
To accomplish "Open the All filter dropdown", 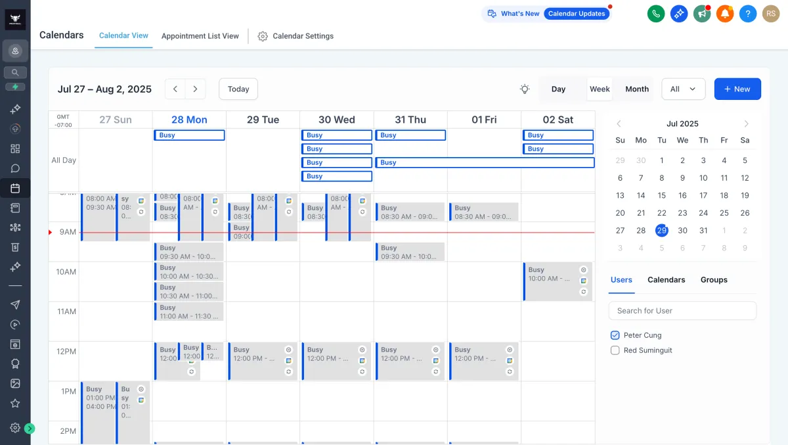I will pyautogui.click(x=683, y=89).
